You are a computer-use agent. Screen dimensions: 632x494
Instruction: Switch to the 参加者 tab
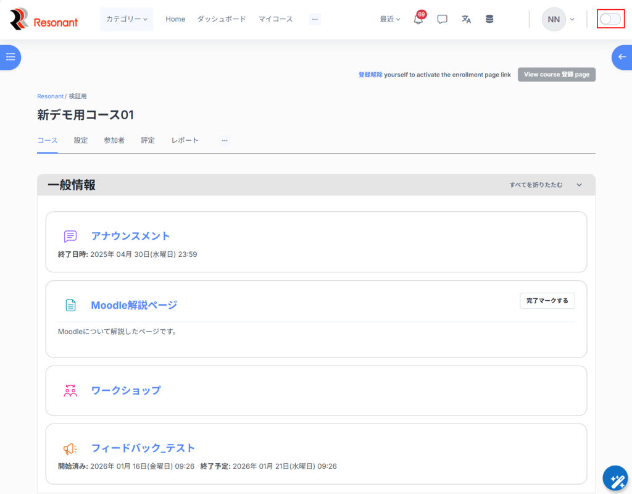(x=114, y=140)
